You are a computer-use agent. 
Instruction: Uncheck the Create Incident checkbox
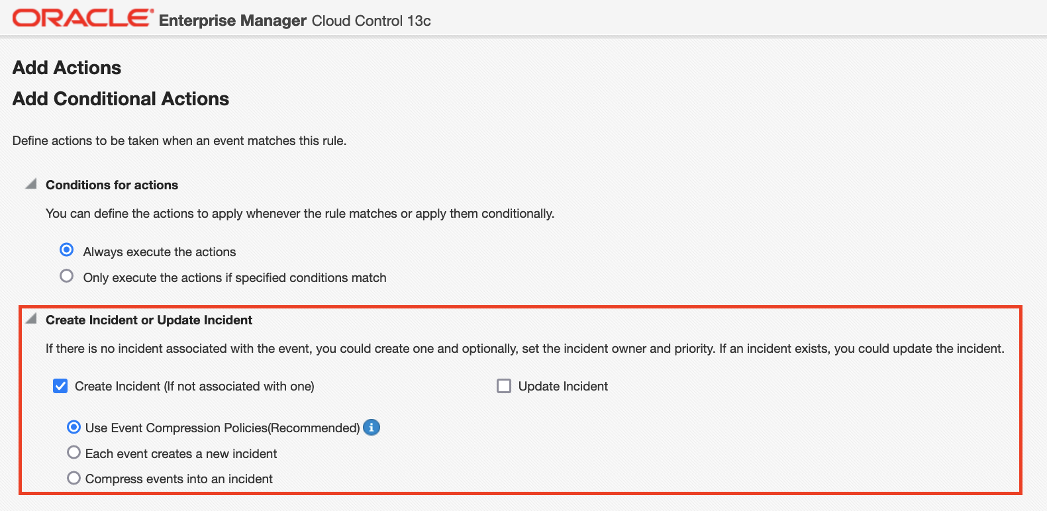point(60,386)
